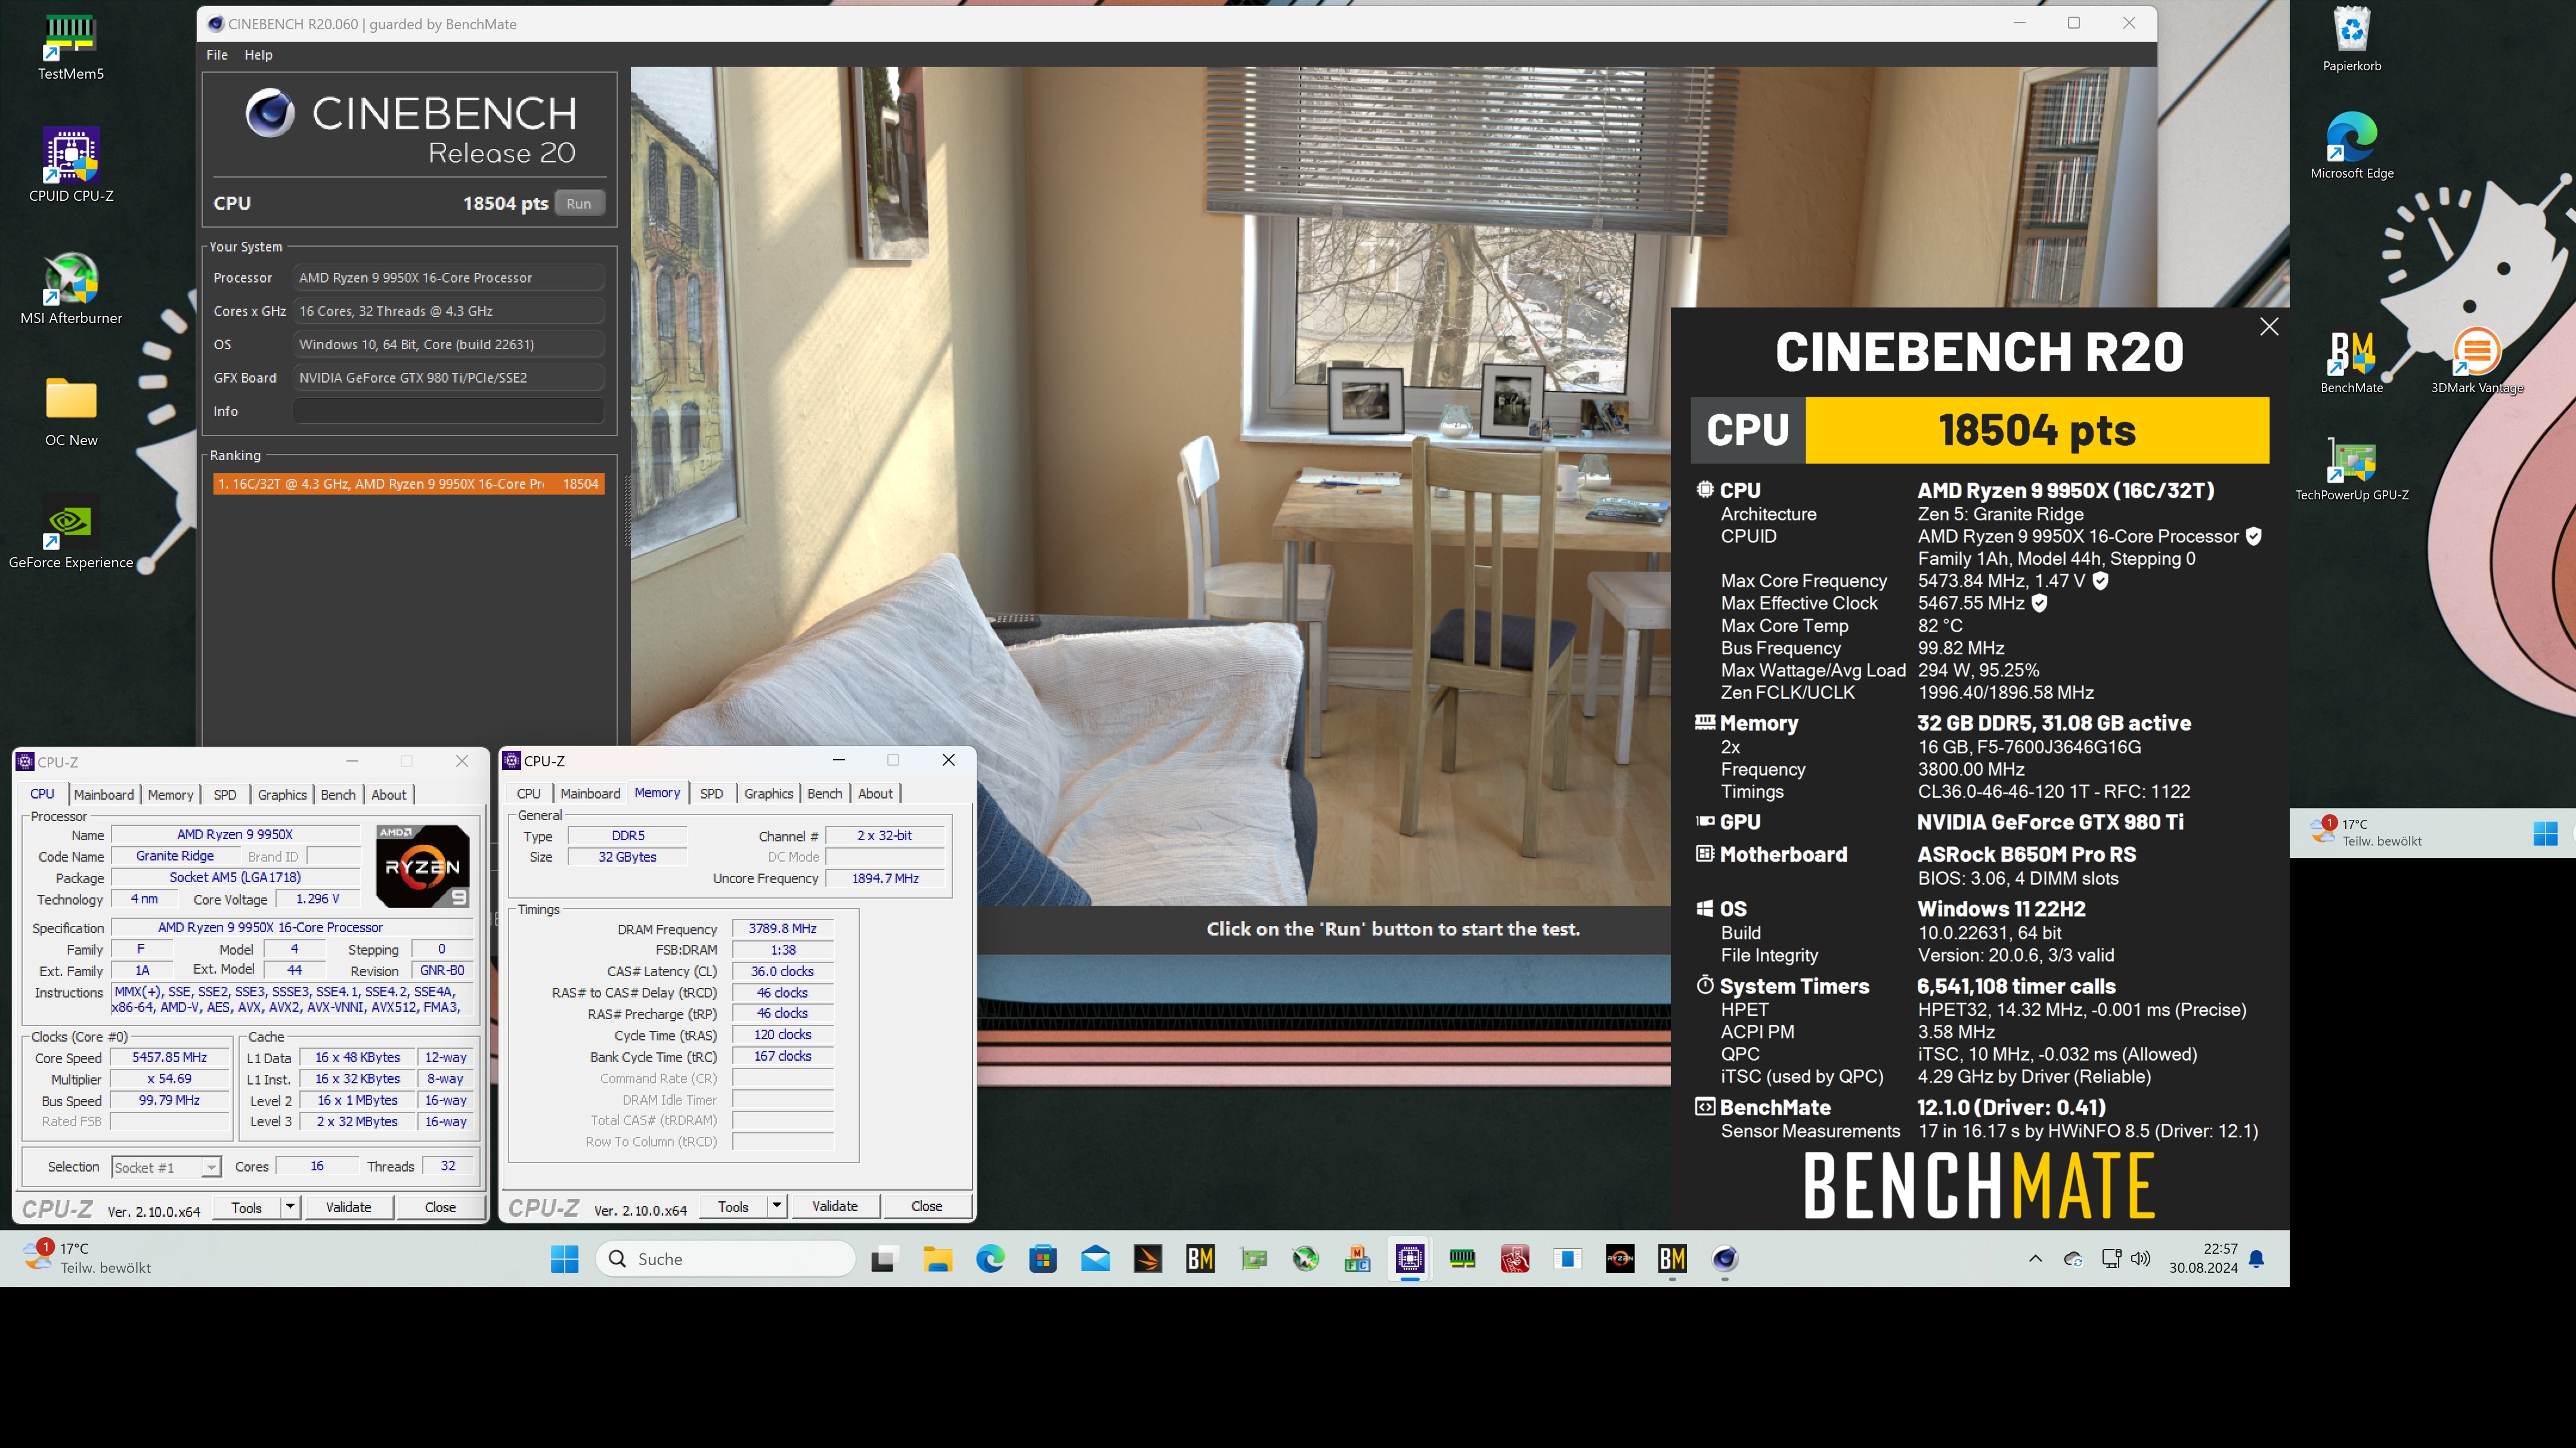Click the Info field in Cinebench

pos(448,411)
